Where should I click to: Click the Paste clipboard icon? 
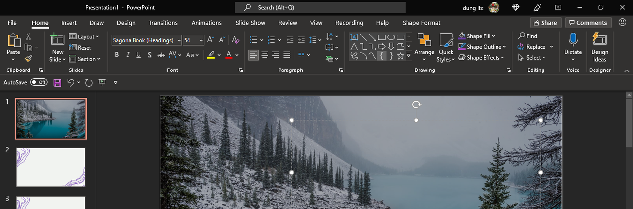pos(13,40)
